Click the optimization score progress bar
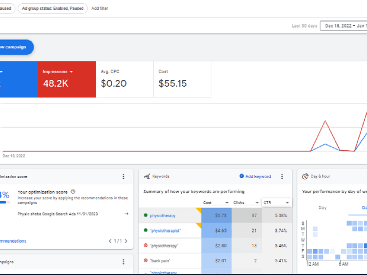 click(x=5, y=202)
